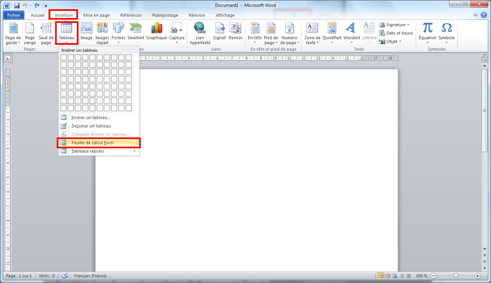Switch to the Accueil tab
Screen dimensions: 491x283
38,15
